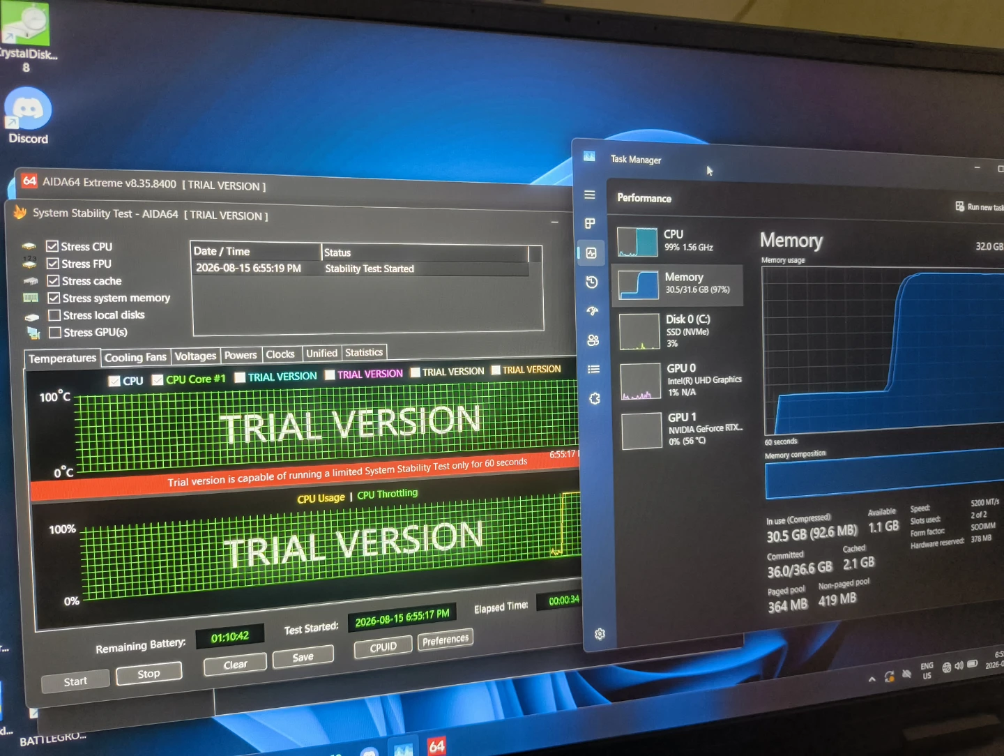The image size is (1004, 756).
Task: Uncheck Stress cache checkbox
Action: tap(53, 280)
